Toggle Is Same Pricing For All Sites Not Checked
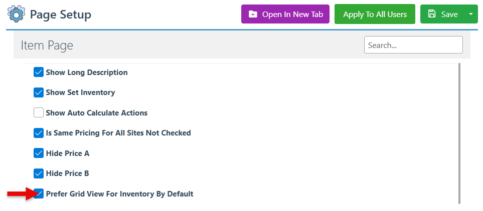The image size is (483, 211). pos(39,133)
